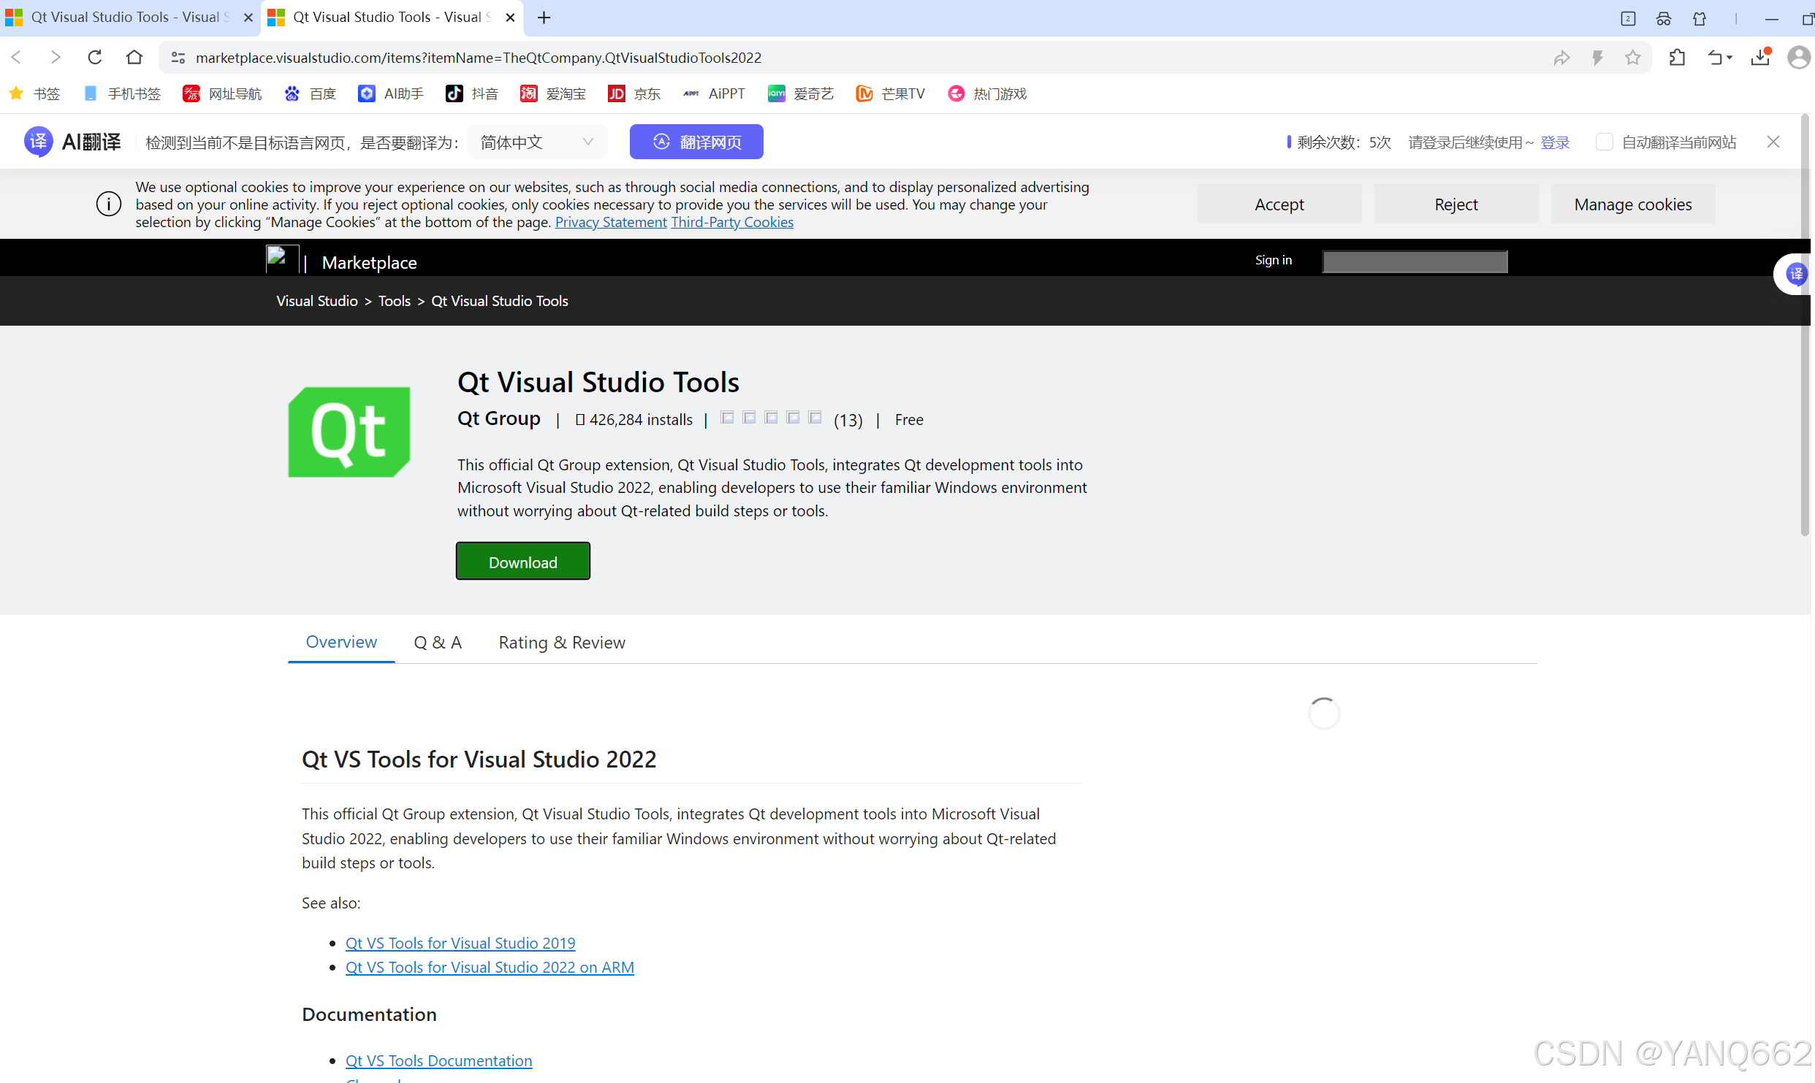Screen dimensions: 1815x1083
Task: Open 网址导航 bookmark
Action: [222, 93]
